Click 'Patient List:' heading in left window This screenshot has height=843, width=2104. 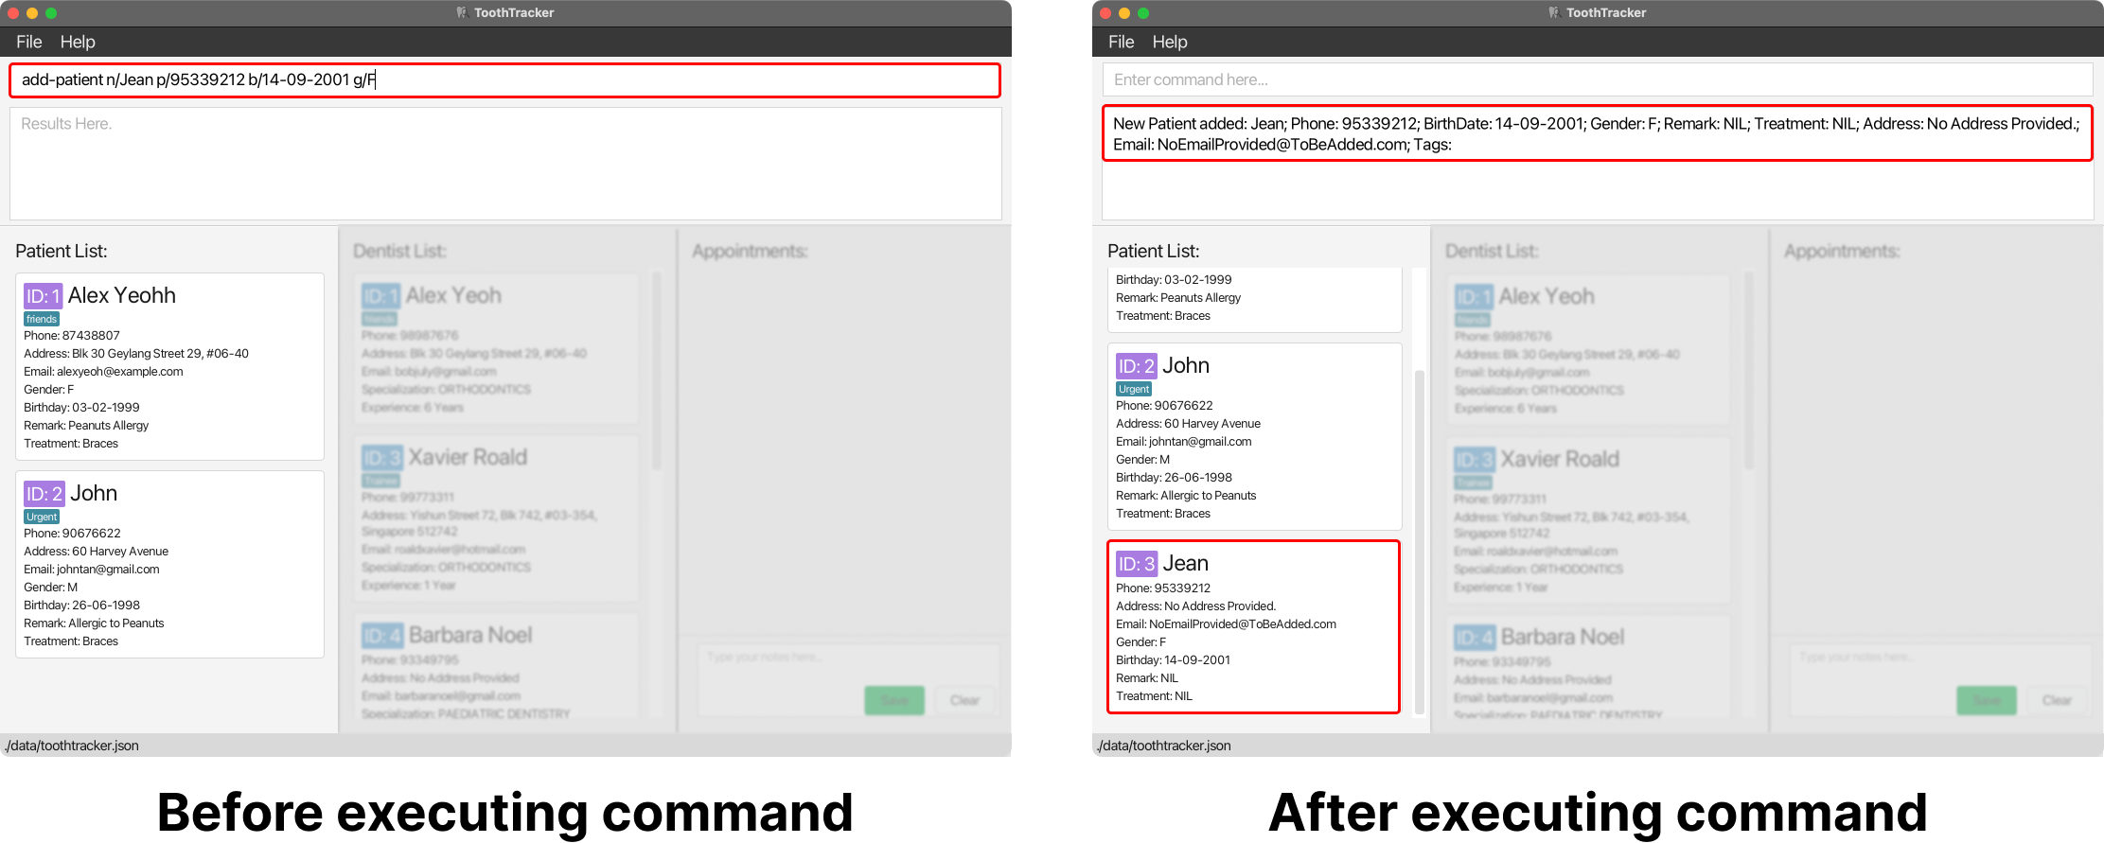[62, 251]
